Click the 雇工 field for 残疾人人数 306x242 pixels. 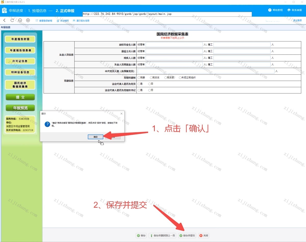(x=242, y=58)
